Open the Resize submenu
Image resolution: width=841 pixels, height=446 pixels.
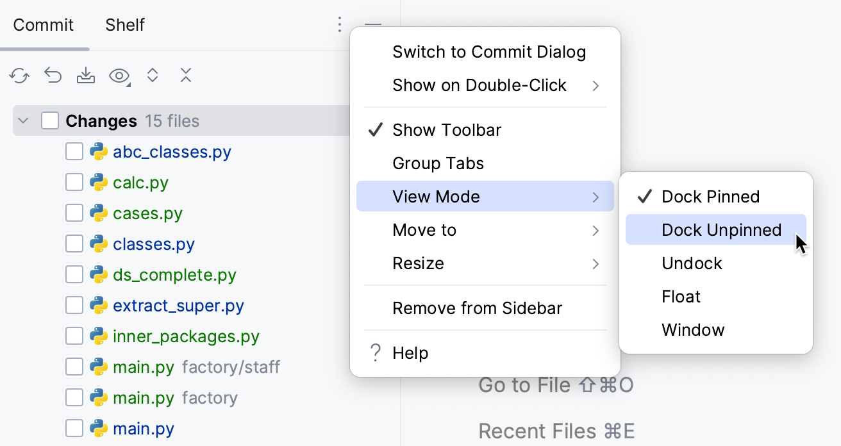pos(418,263)
